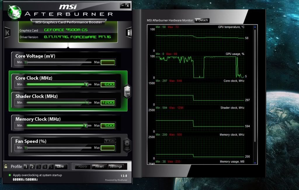Load profile slot 2

32,167
